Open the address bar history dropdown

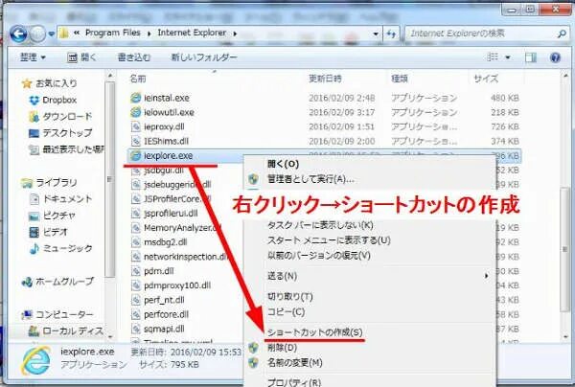[376, 34]
